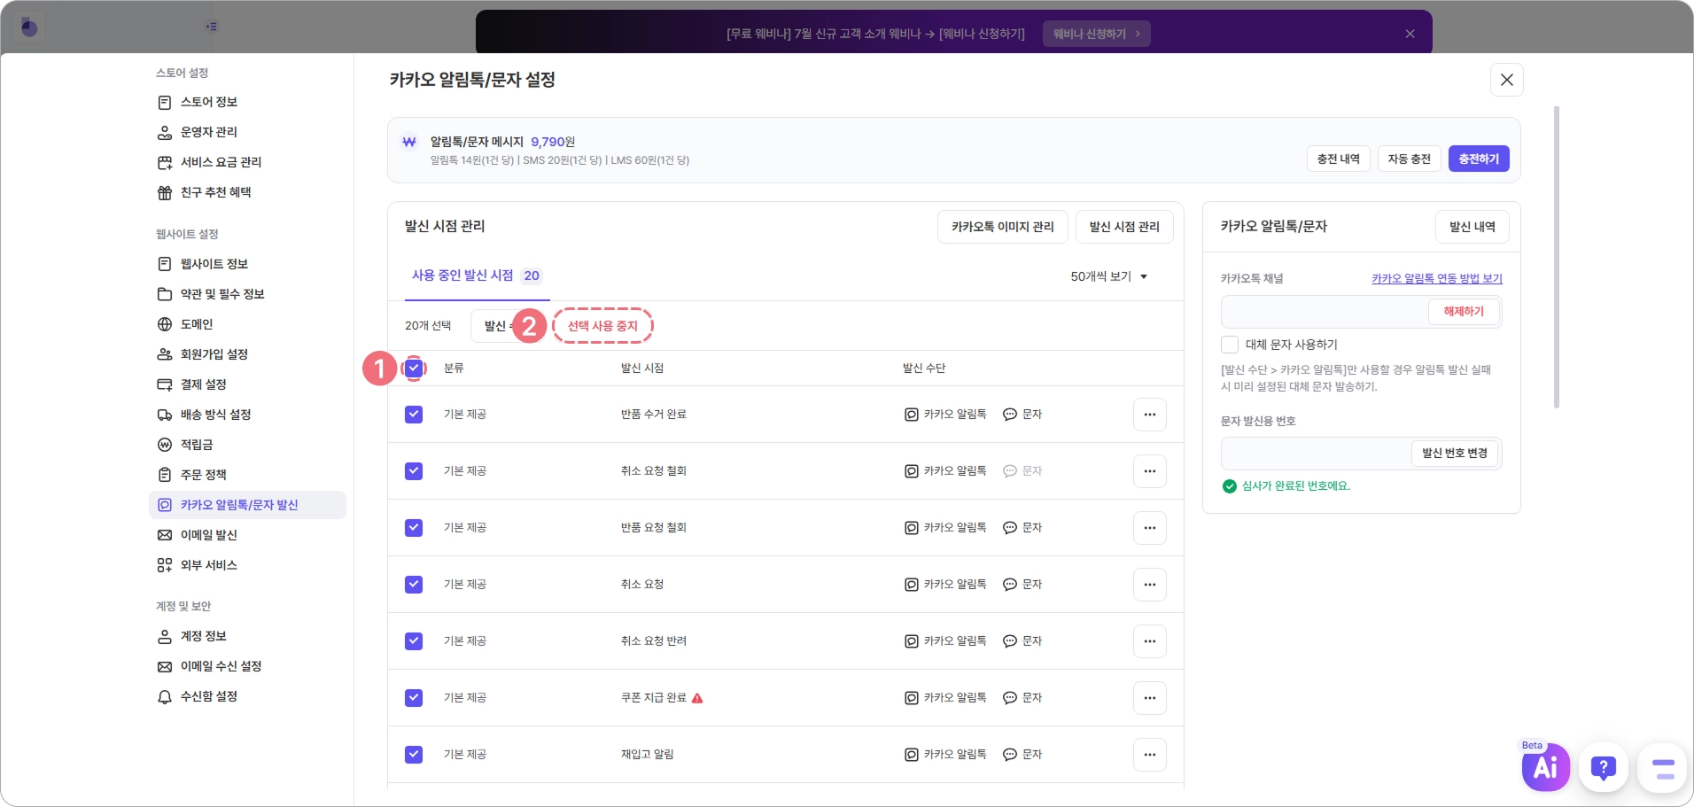1694x807 pixels.
Task: Click the 해제하기 button for 카카오톡 채널
Action: 1464,312
